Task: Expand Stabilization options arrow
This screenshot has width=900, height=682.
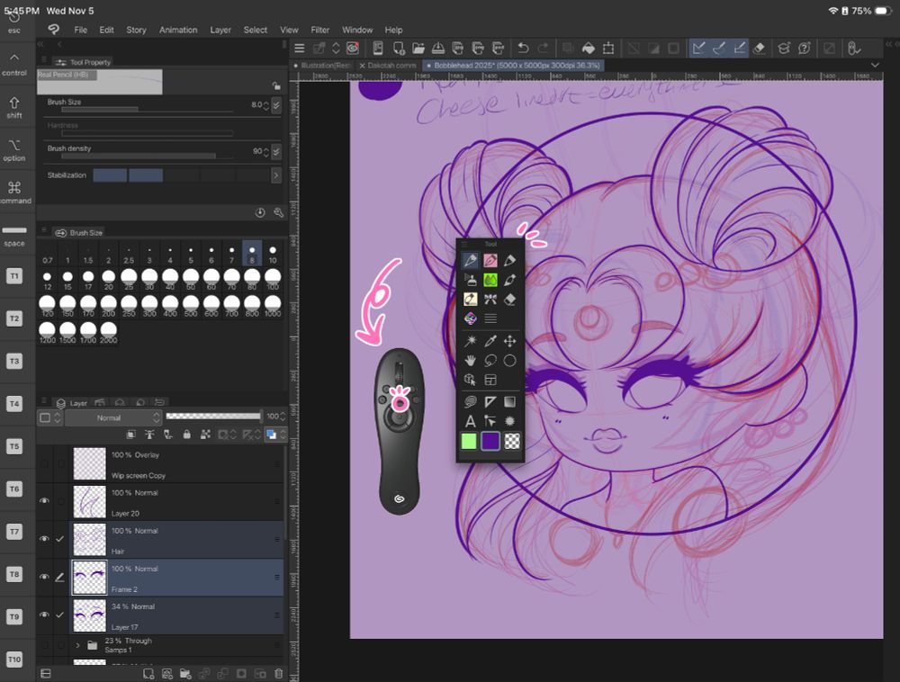Action: (x=276, y=175)
